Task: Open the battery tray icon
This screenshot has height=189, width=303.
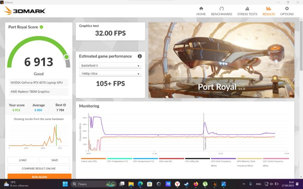Action: (x=277, y=184)
